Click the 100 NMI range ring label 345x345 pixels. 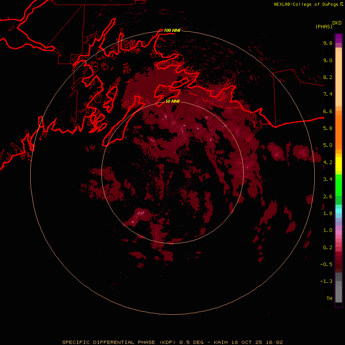(172, 30)
